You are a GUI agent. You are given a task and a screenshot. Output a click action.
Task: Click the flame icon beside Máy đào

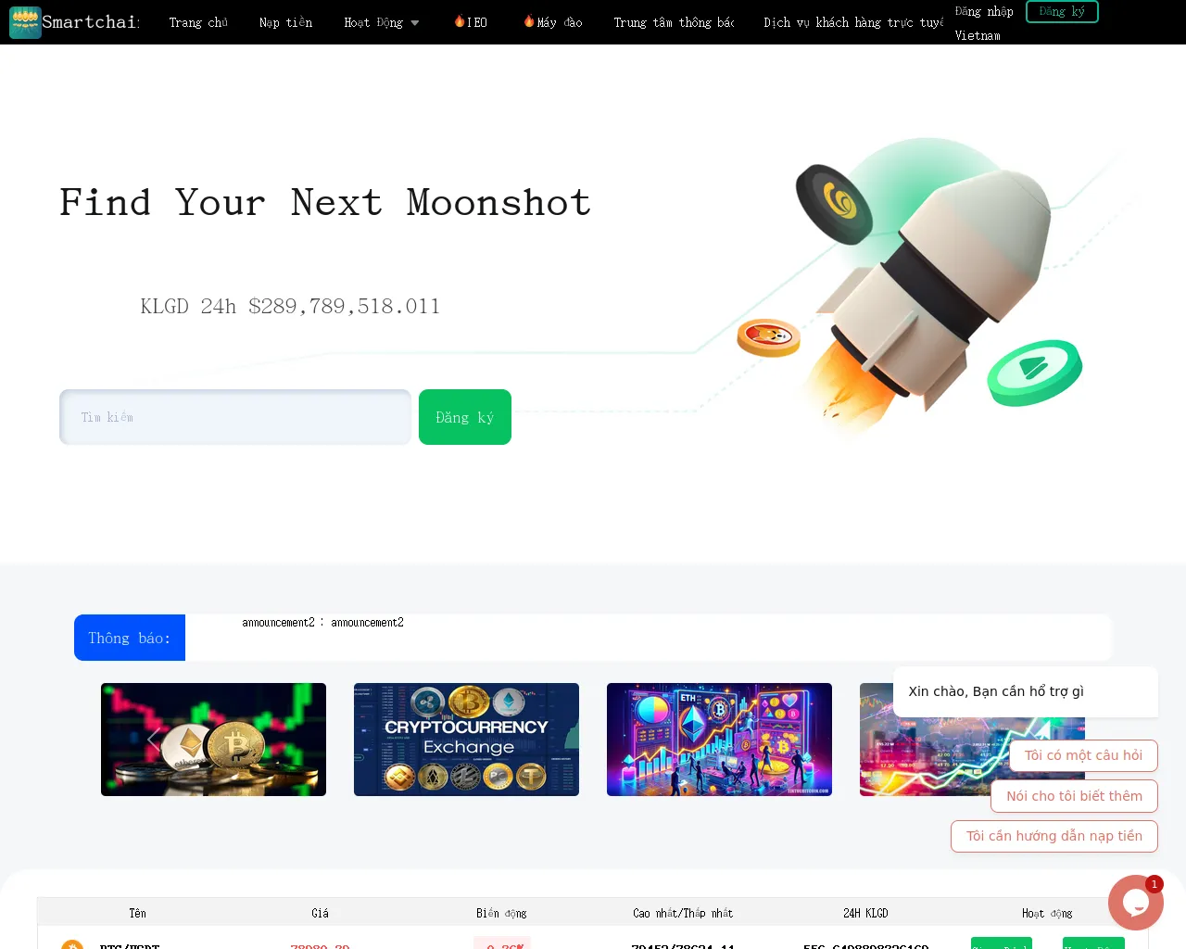click(529, 21)
